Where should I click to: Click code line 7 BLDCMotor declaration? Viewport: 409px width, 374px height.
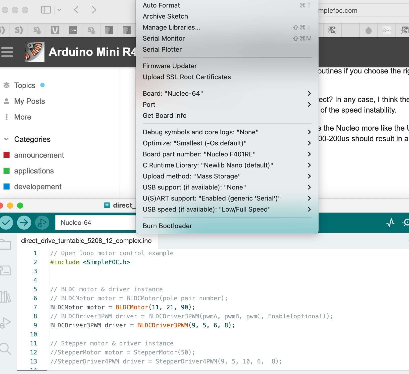(123, 307)
